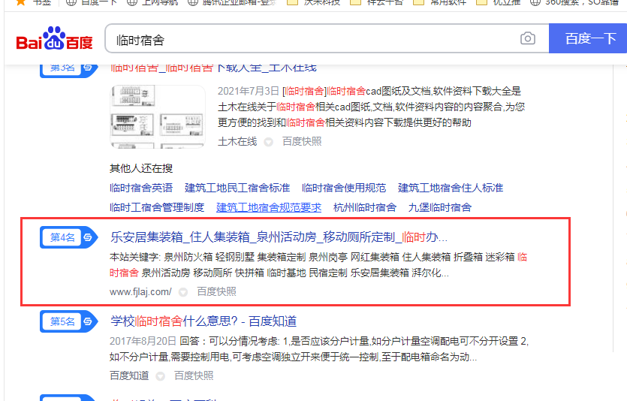Select related search 建筑工地民工宿舍标准
The height and width of the screenshot is (401, 627).
(237, 188)
